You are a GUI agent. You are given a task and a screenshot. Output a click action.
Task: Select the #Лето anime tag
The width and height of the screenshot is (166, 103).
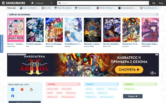click(66, 89)
